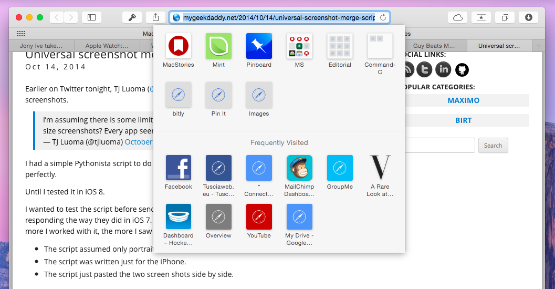The width and height of the screenshot is (555, 289).
Task: Click the star bookmarks toolbar button
Action: 481,17
